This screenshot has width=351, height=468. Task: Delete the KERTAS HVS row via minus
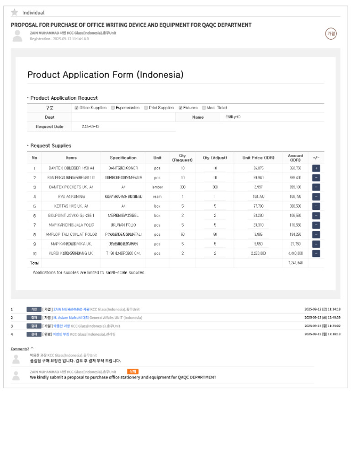316,206
